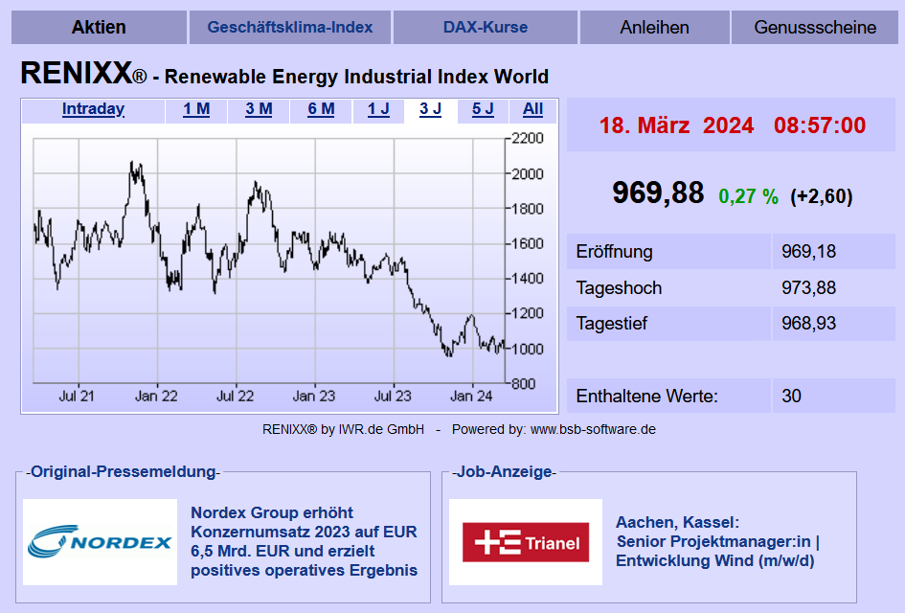Select the 3 J chart period
The width and height of the screenshot is (905, 613).
[x=430, y=109]
